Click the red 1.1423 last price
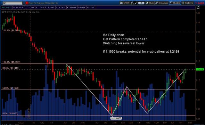 [x=200, y=3]
